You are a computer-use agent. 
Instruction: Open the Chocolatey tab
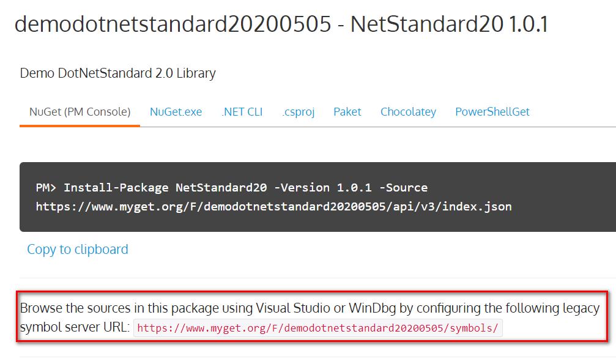pos(408,112)
